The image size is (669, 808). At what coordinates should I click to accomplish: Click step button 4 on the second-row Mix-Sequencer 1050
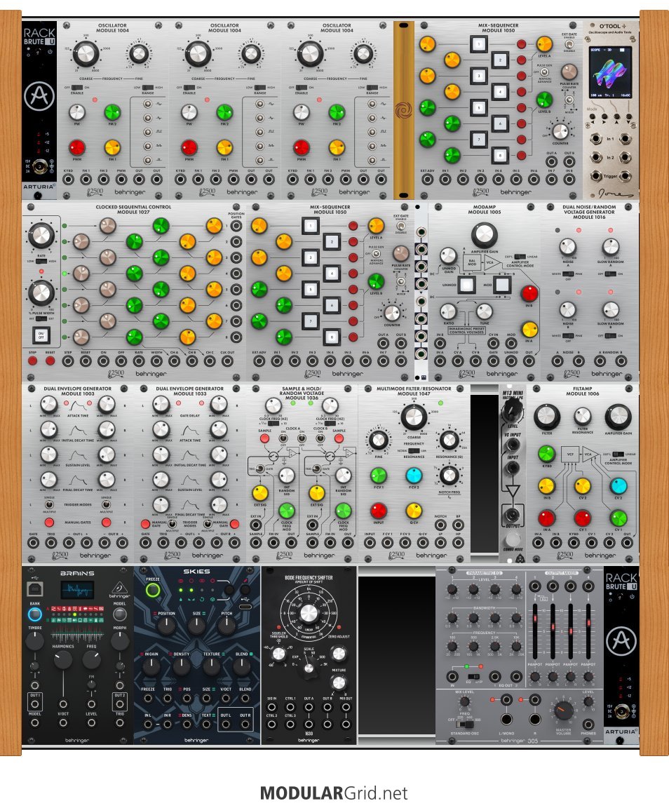tap(332, 273)
